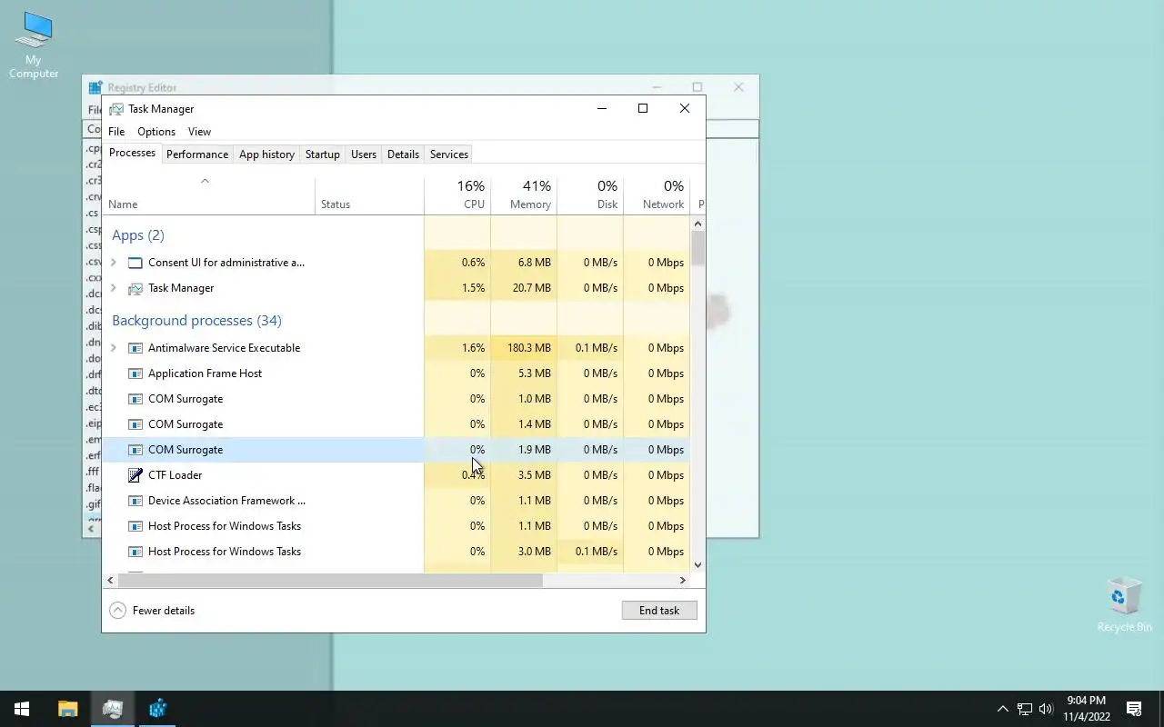Screen dimensions: 1164x727
Task: Collapse to Fewer details view
Action: click(x=152, y=611)
